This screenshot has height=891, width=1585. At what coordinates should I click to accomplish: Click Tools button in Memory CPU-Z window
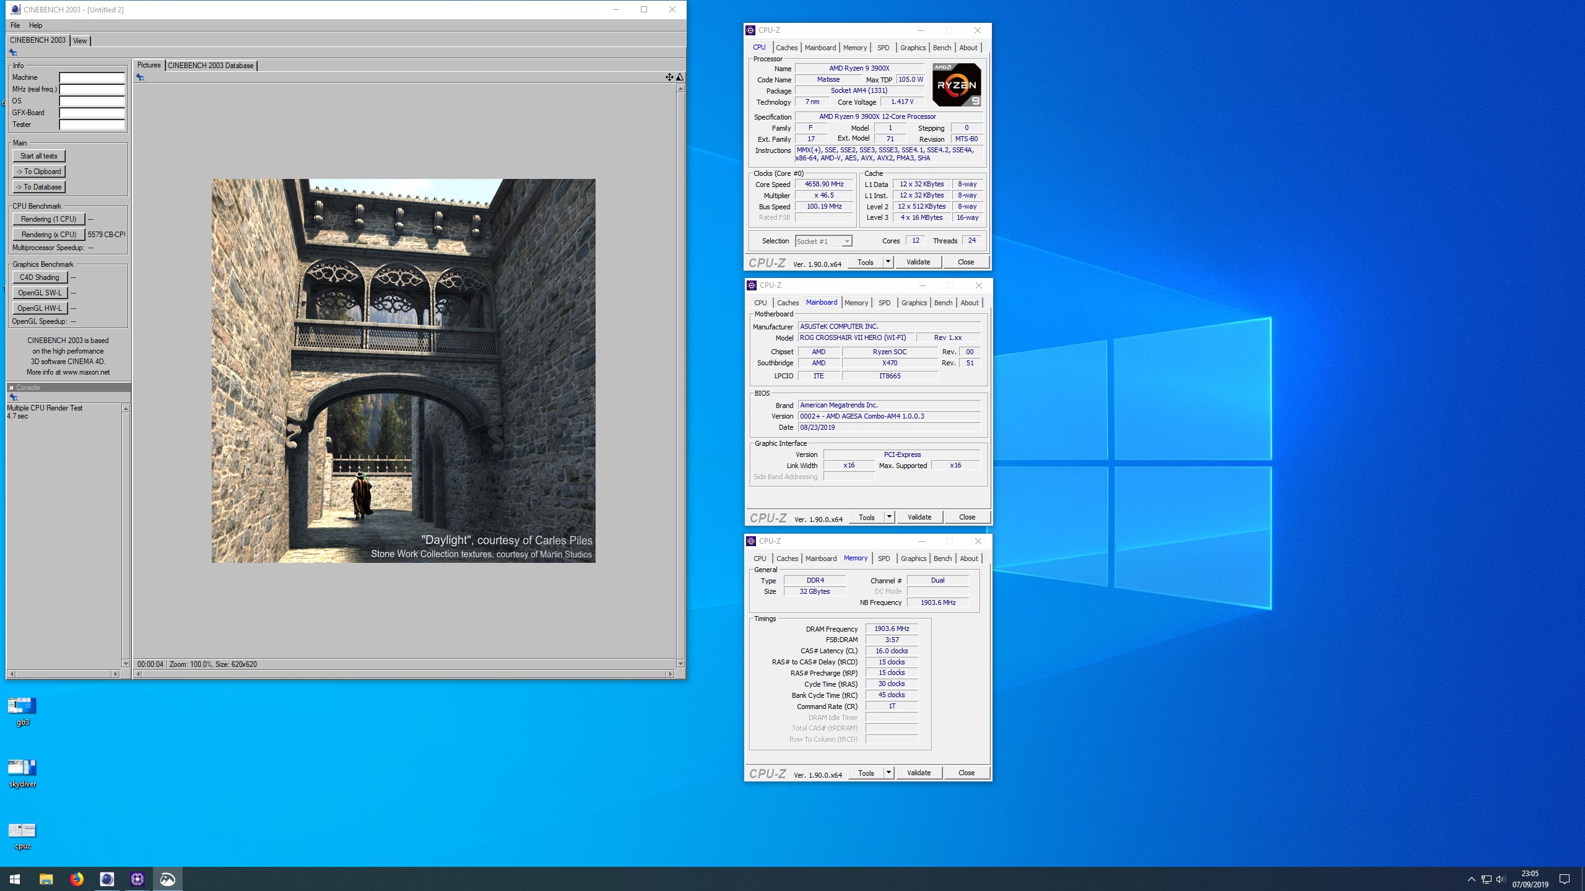tap(866, 773)
